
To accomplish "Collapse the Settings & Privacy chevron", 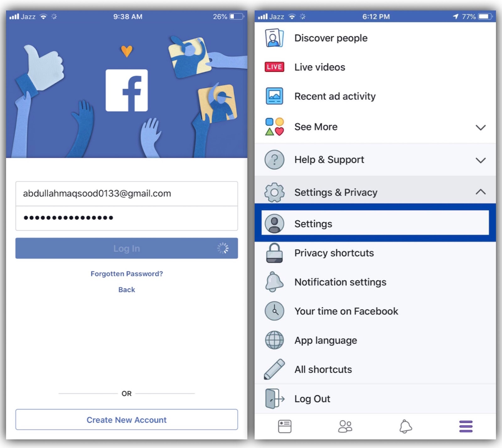I will click(480, 192).
